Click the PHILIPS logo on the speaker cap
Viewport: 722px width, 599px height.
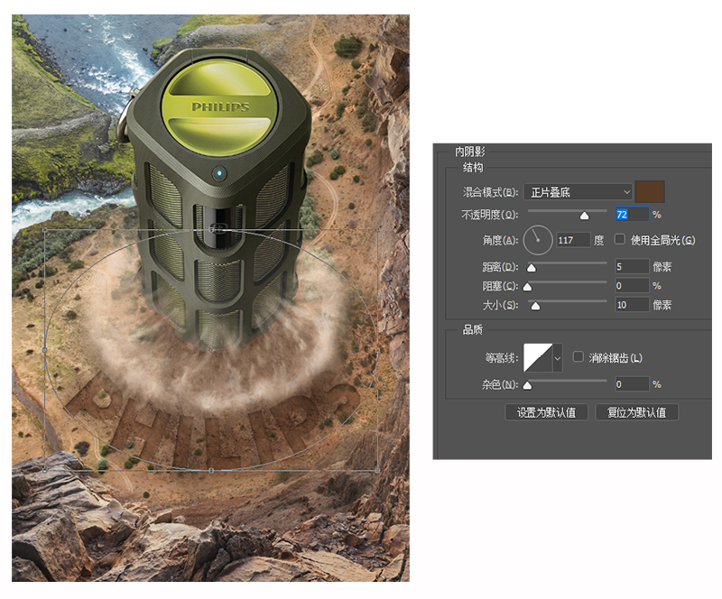click(220, 106)
